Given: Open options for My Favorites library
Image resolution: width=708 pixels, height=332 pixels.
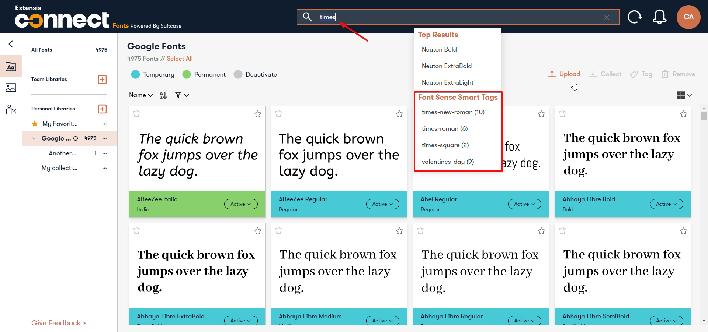Looking at the screenshot, I should point(105,124).
